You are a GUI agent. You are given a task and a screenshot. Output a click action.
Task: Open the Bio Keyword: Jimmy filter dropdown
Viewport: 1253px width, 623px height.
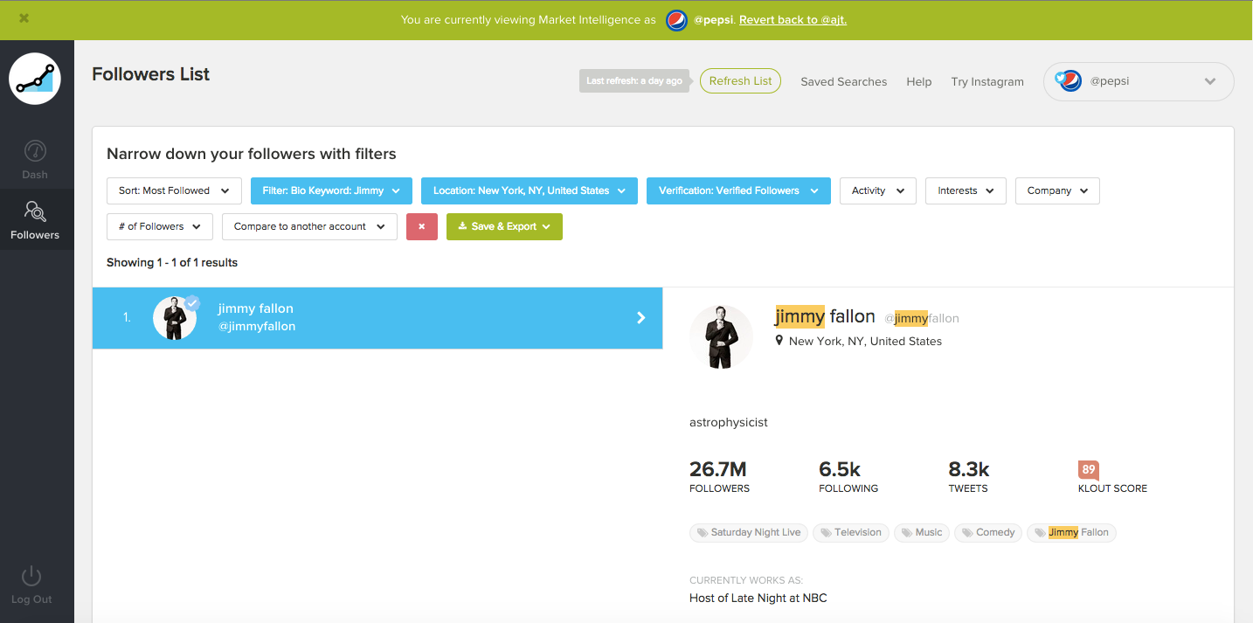coord(331,190)
